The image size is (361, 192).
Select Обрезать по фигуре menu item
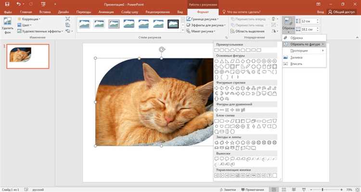[304, 44]
